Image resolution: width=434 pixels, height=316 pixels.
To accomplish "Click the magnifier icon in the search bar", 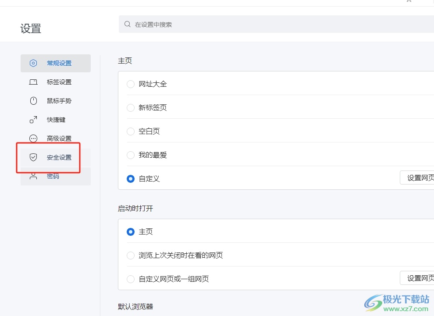I will [x=127, y=24].
